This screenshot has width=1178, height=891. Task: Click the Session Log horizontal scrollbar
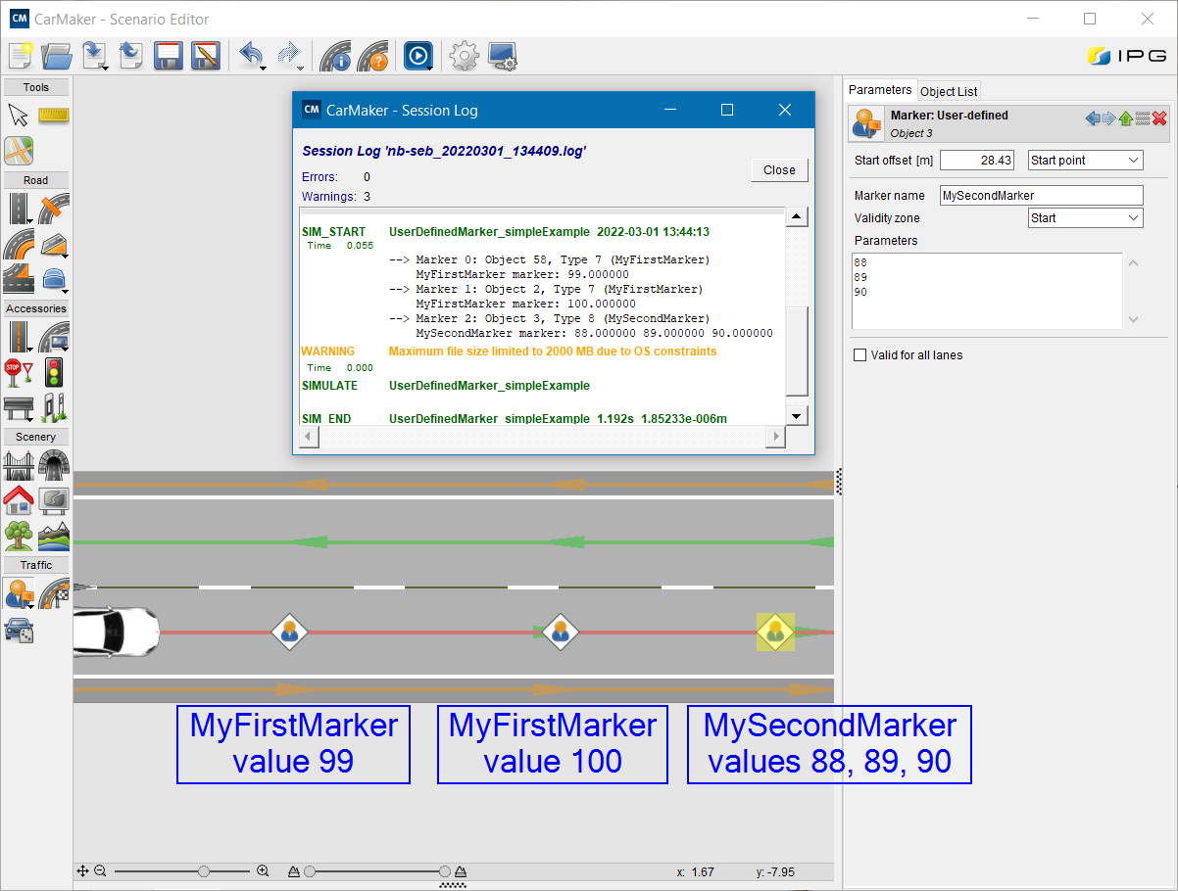point(543,436)
